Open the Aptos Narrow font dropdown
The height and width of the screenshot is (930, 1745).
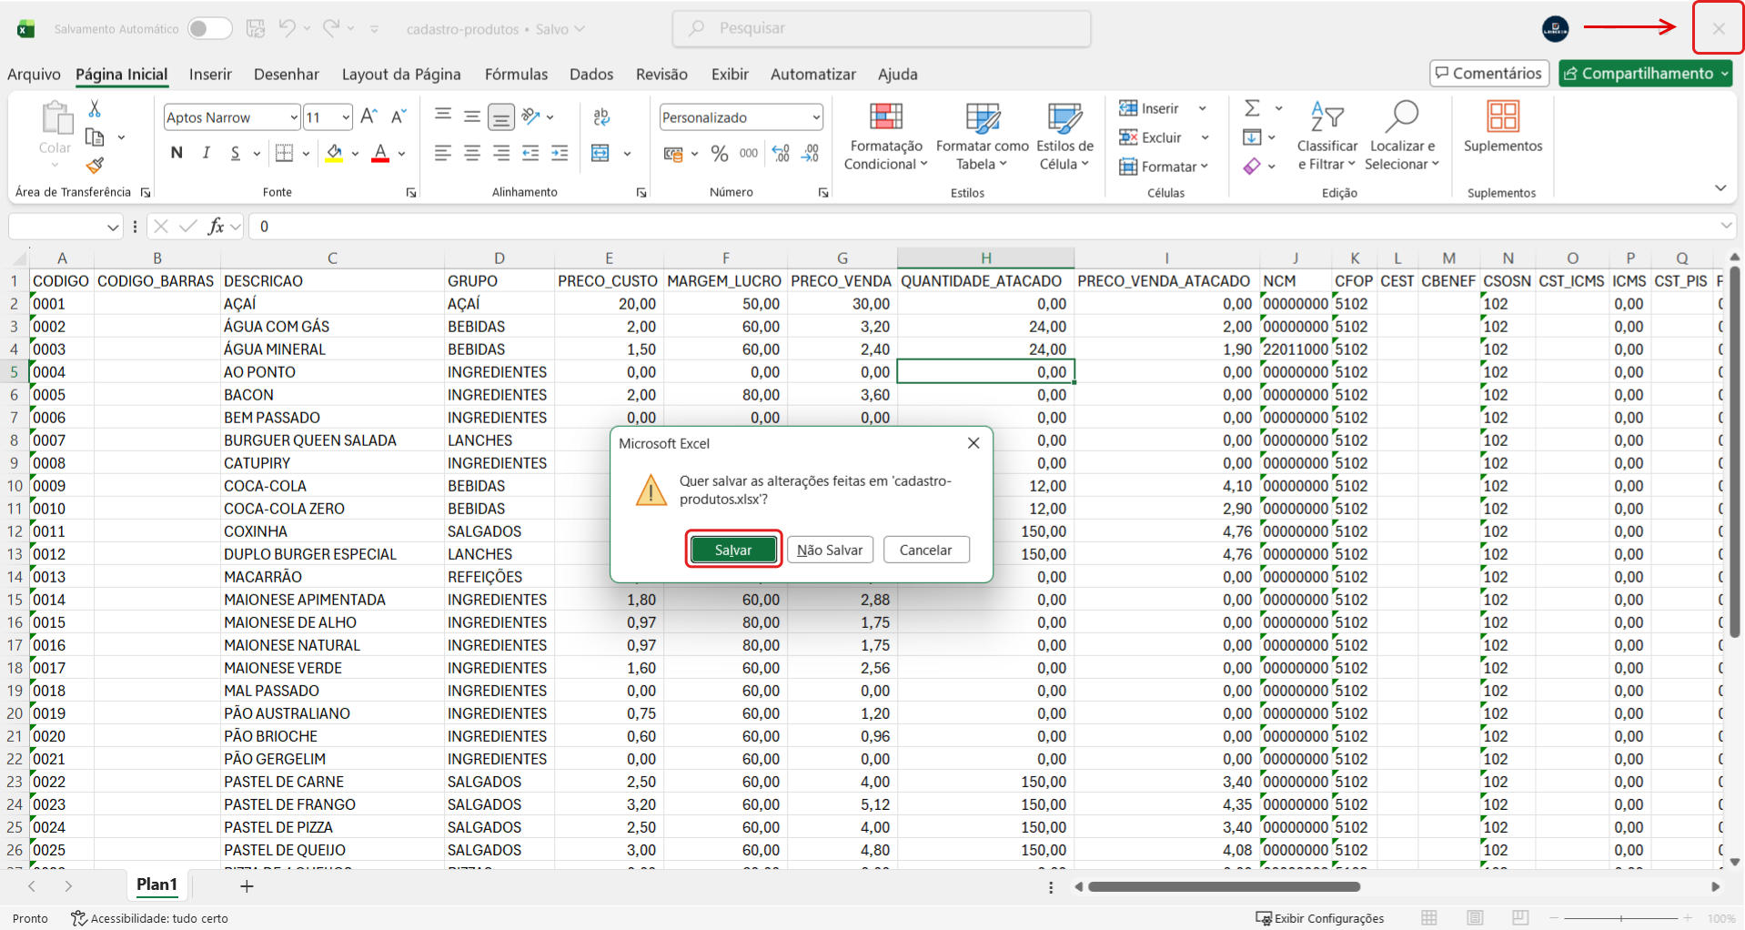pyautogui.click(x=293, y=117)
